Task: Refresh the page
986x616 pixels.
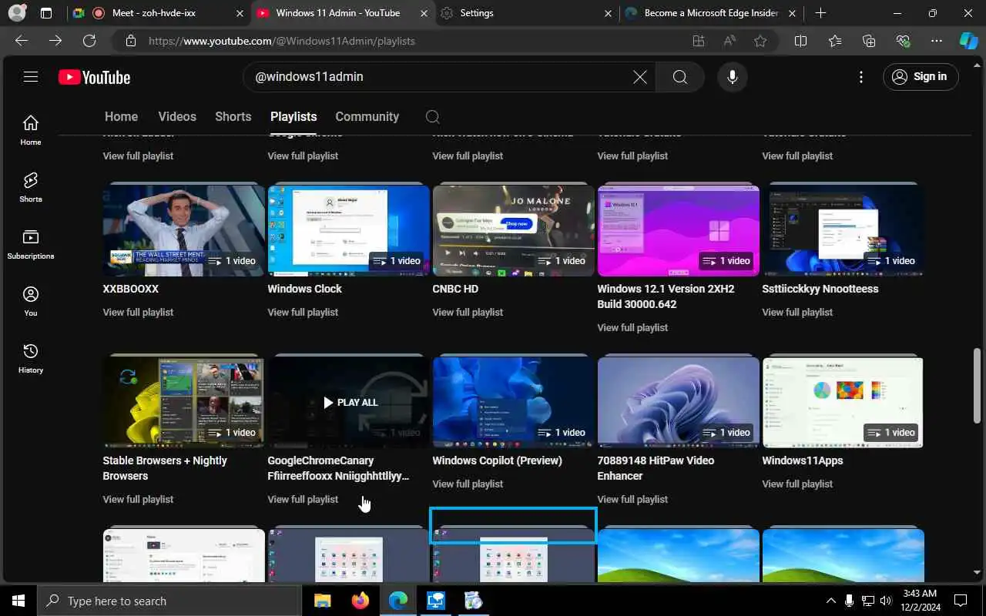Action: pos(89,41)
